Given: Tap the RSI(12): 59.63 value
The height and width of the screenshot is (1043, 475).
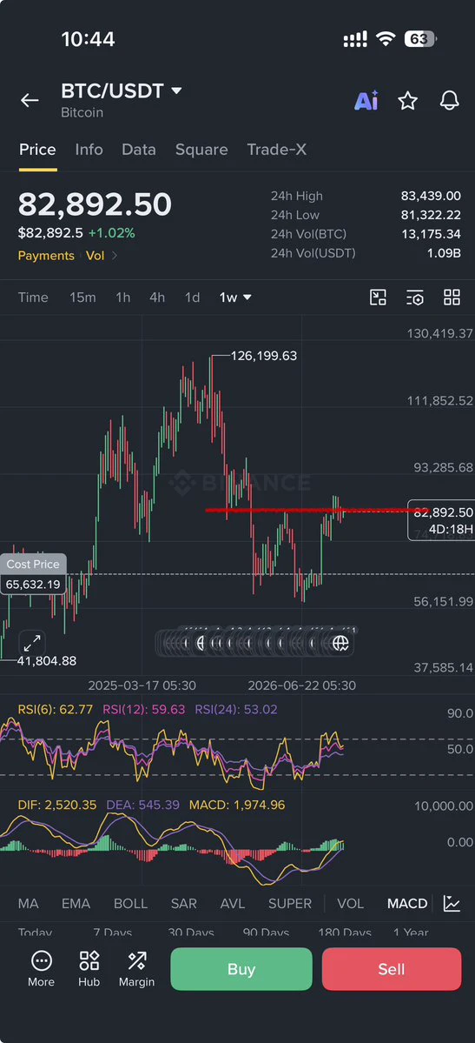Looking at the screenshot, I should [x=143, y=709].
